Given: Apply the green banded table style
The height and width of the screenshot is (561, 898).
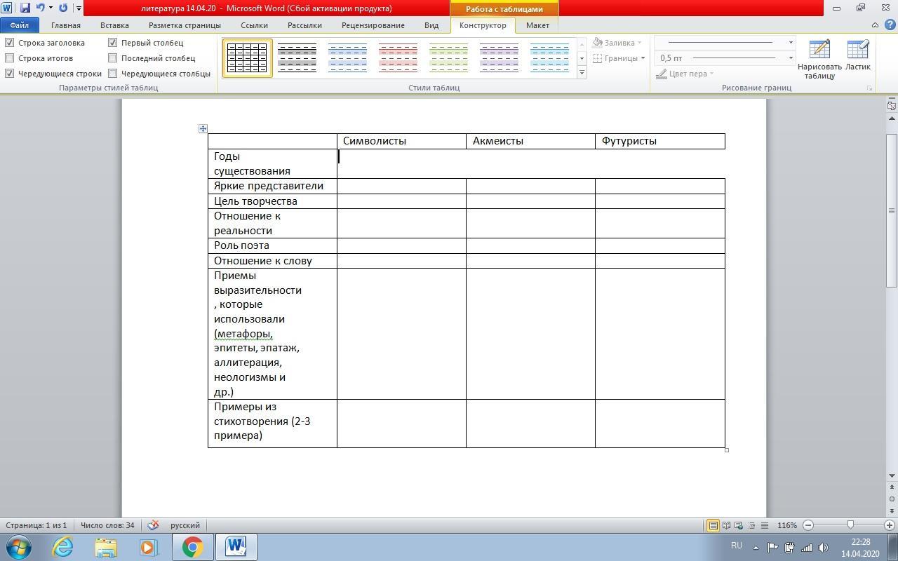Looking at the screenshot, I should [448, 58].
